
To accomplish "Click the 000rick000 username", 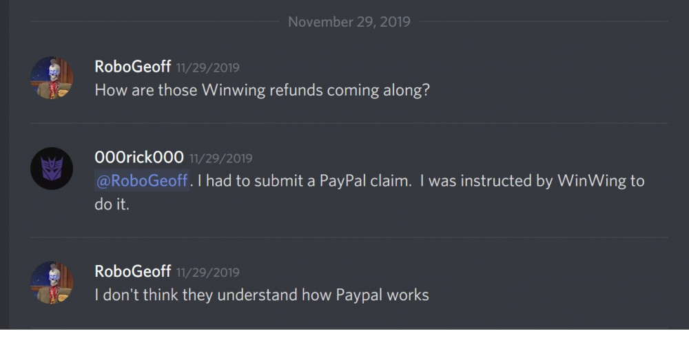I will tap(139, 157).
